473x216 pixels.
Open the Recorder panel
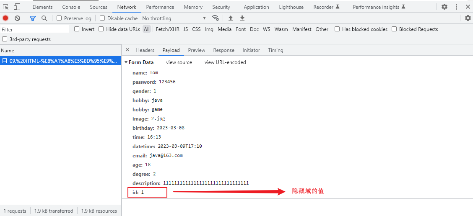click(326, 7)
